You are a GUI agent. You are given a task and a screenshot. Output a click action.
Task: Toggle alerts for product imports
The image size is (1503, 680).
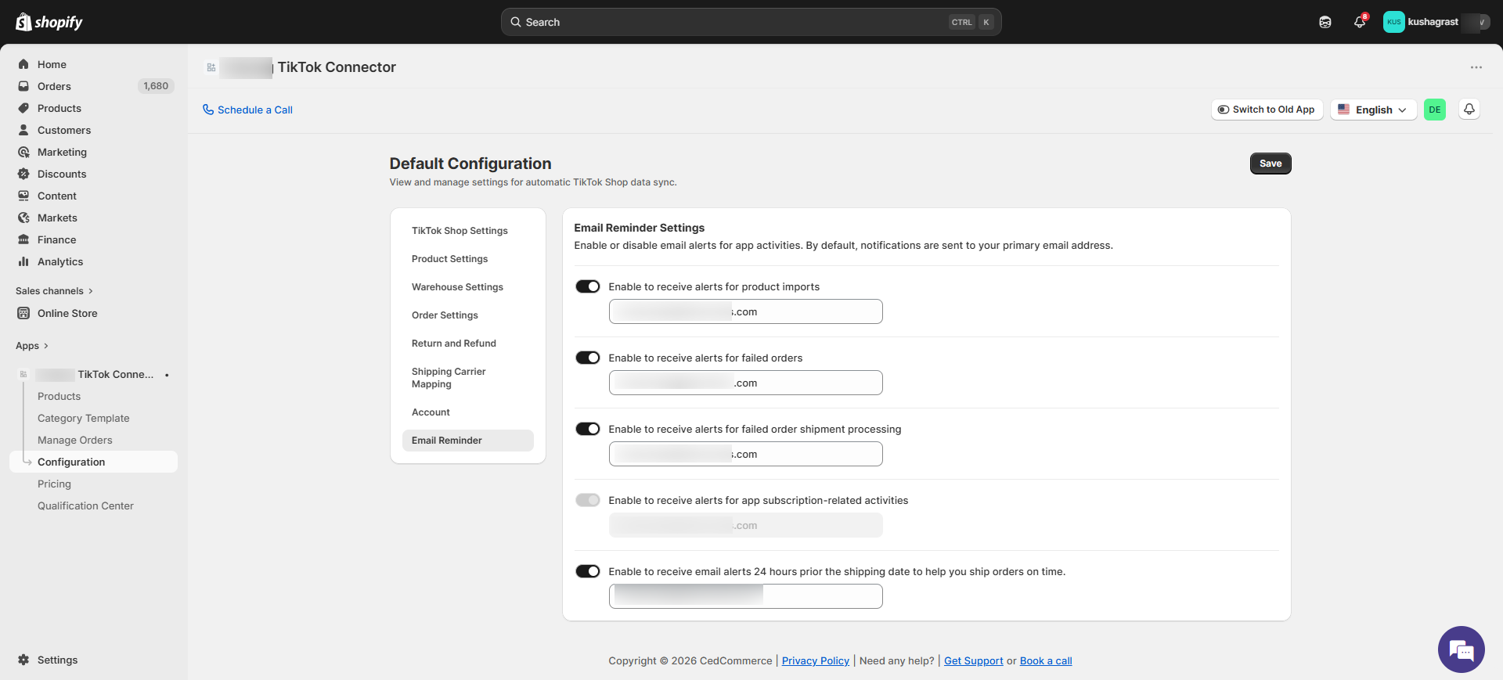tap(588, 287)
